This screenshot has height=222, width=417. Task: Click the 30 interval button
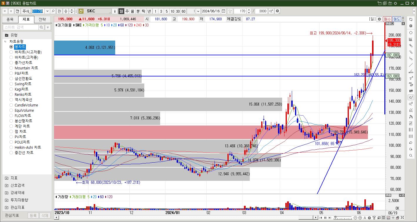[x=178, y=11]
